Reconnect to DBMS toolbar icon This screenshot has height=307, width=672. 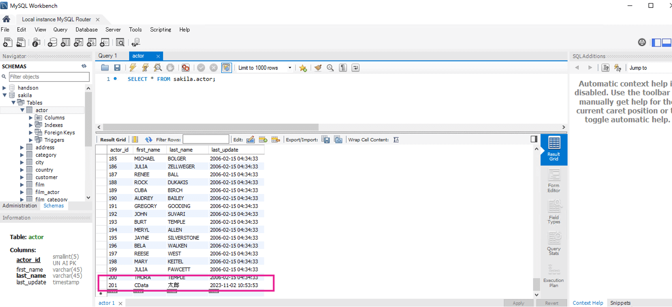click(x=136, y=42)
